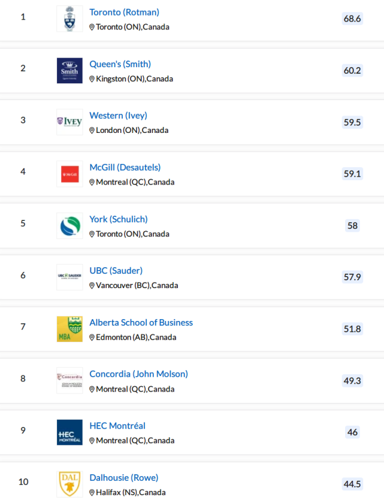Click the 44.5 score badge
The width and height of the screenshot is (384, 503).
352,484
